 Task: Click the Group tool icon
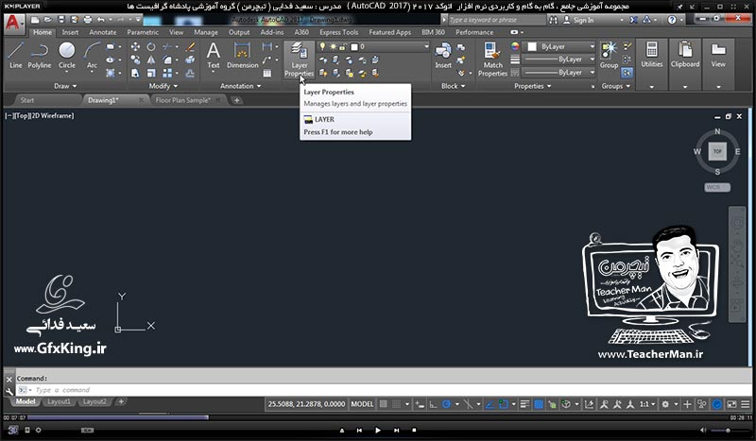pyautogui.click(x=609, y=55)
